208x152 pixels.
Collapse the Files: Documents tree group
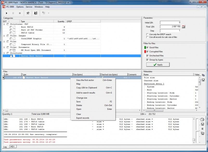[4, 47]
